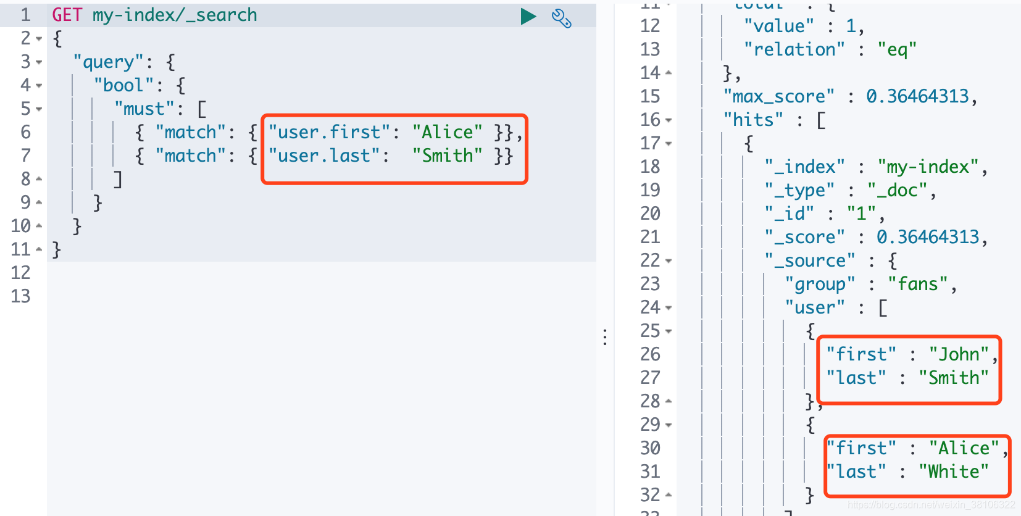The image size is (1021, 516).
Task: Collapse "_source" at response line 22
Action: click(x=669, y=261)
